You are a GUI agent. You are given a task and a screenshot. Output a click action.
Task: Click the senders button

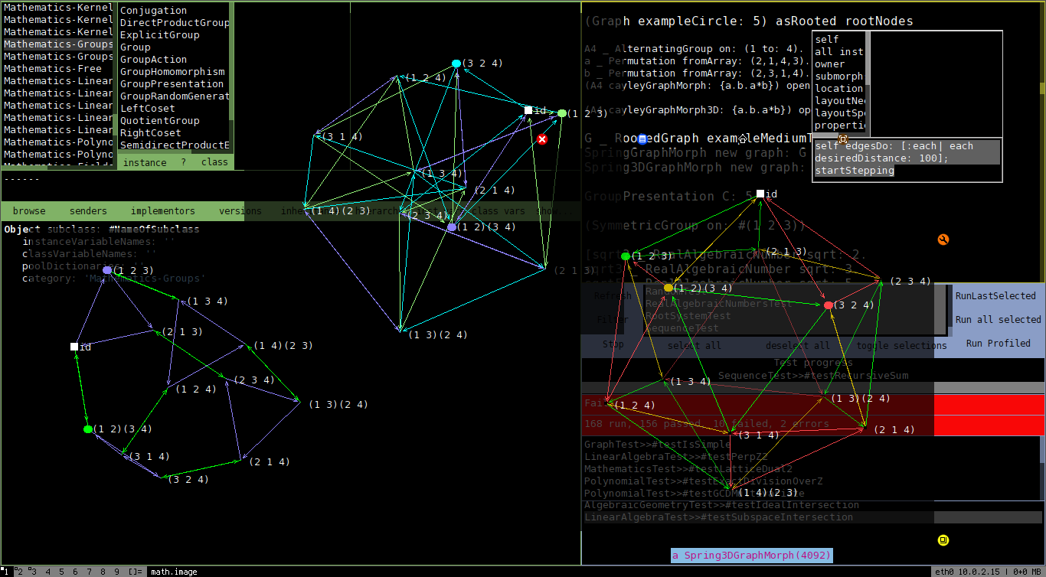pos(88,211)
